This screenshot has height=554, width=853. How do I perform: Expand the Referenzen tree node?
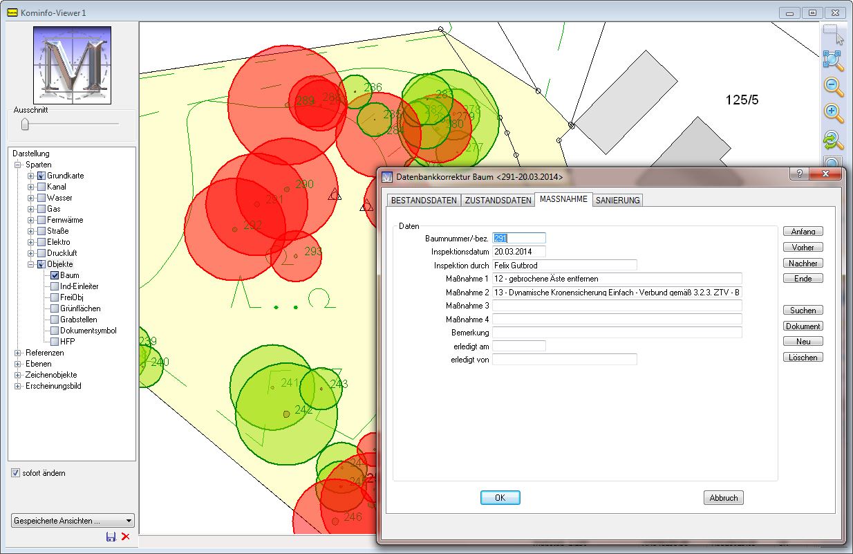click(x=19, y=353)
